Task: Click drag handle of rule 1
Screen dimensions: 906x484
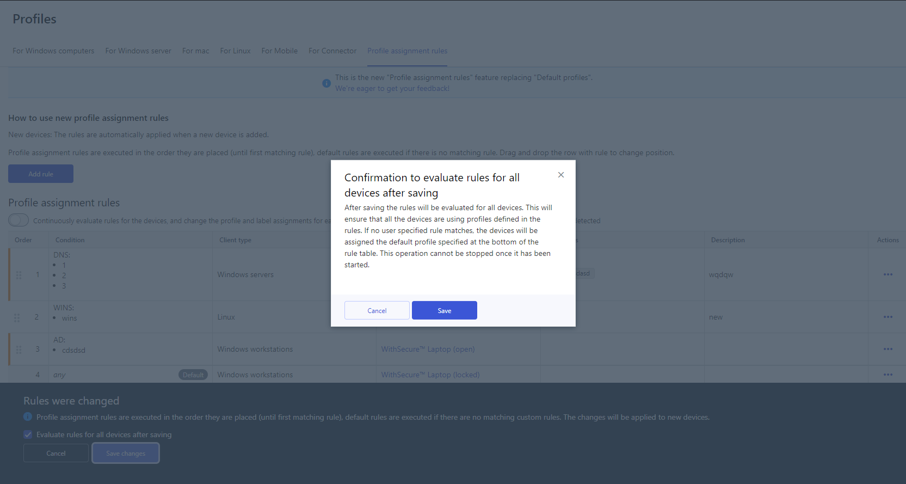Action: pos(19,275)
